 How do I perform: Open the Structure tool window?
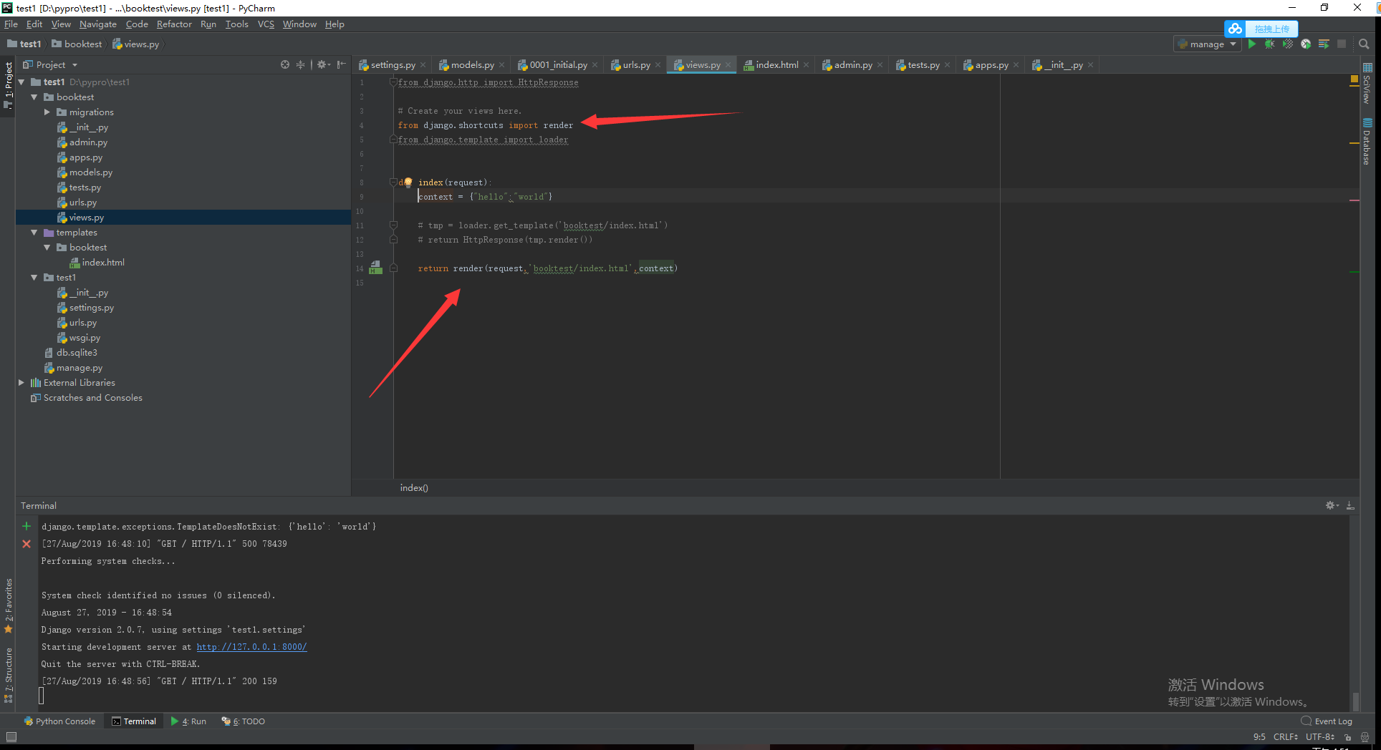(x=9, y=676)
